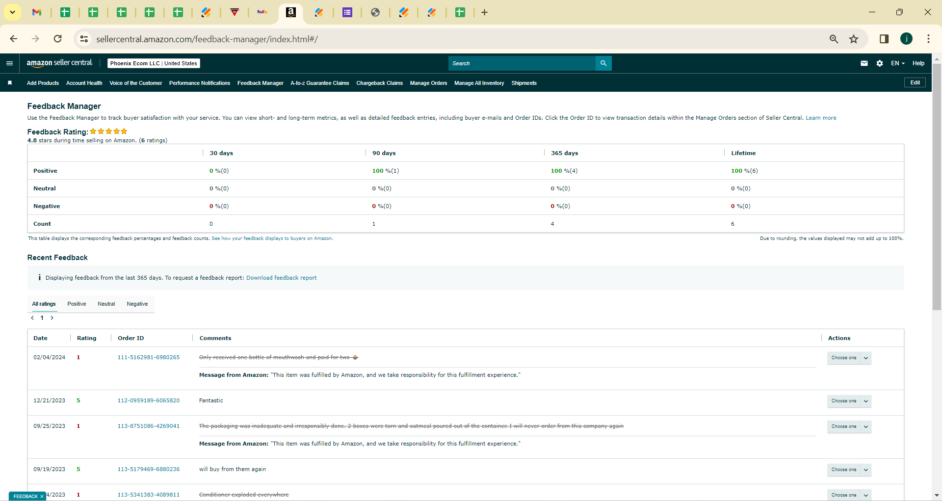Click the page vertical scrollbar thumb
The width and height of the screenshot is (942, 501).
point(937,186)
